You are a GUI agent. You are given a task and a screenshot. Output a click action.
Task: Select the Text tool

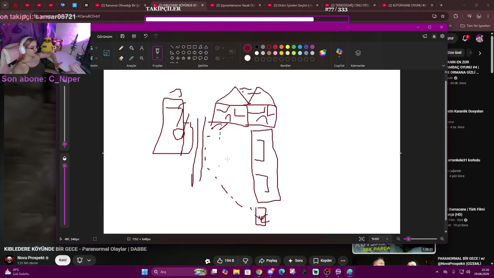click(x=142, y=48)
